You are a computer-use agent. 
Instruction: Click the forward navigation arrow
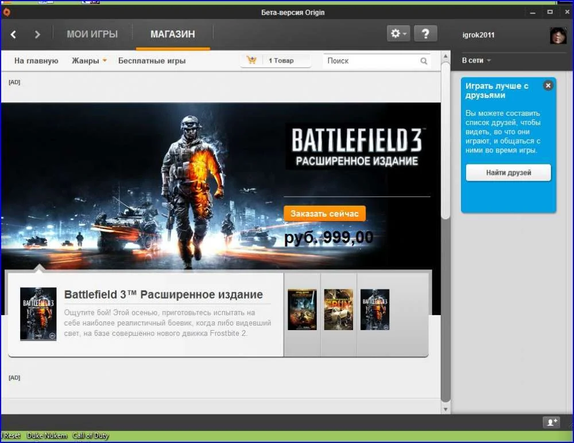click(37, 34)
